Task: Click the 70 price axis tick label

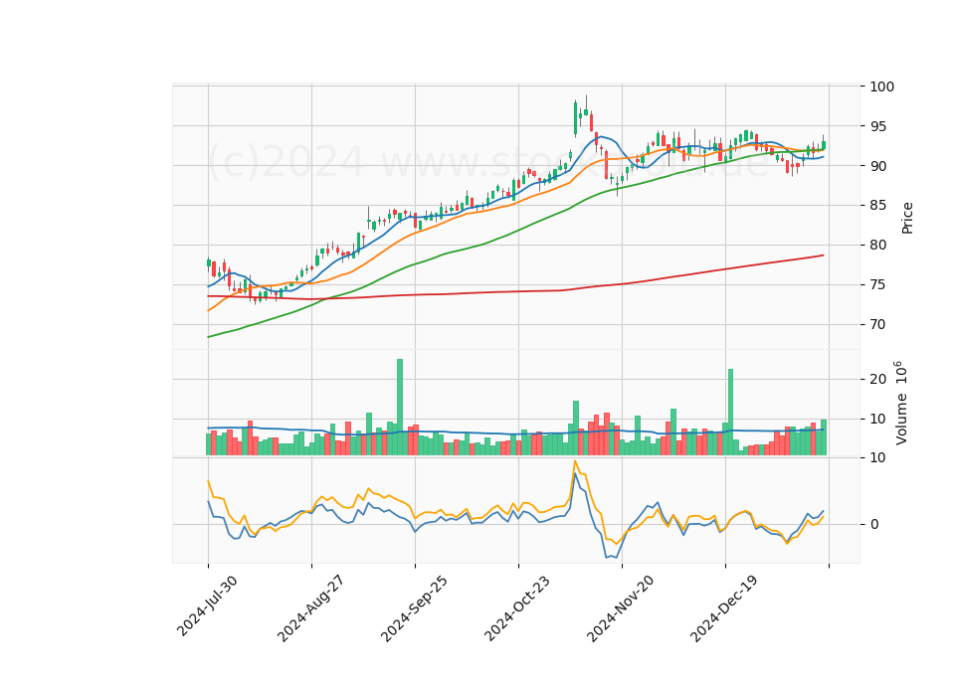Action: coord(877,324)
